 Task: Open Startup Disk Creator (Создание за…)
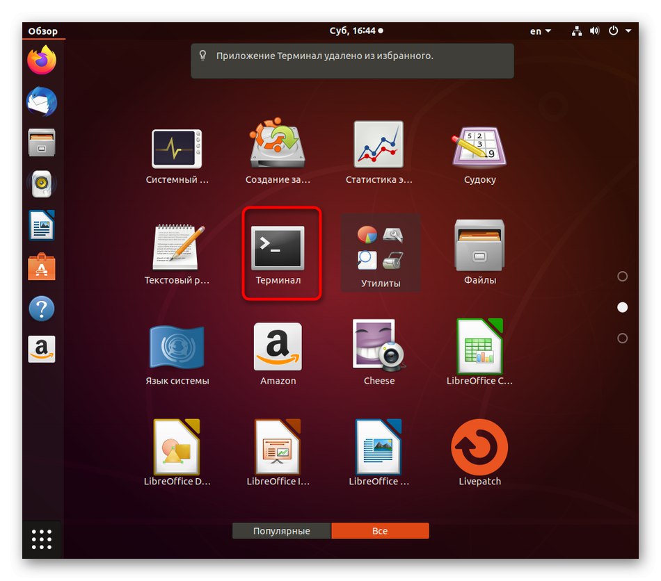278,152
